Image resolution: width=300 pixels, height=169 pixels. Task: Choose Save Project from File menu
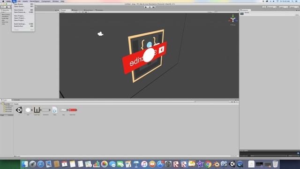coord(23,20)
